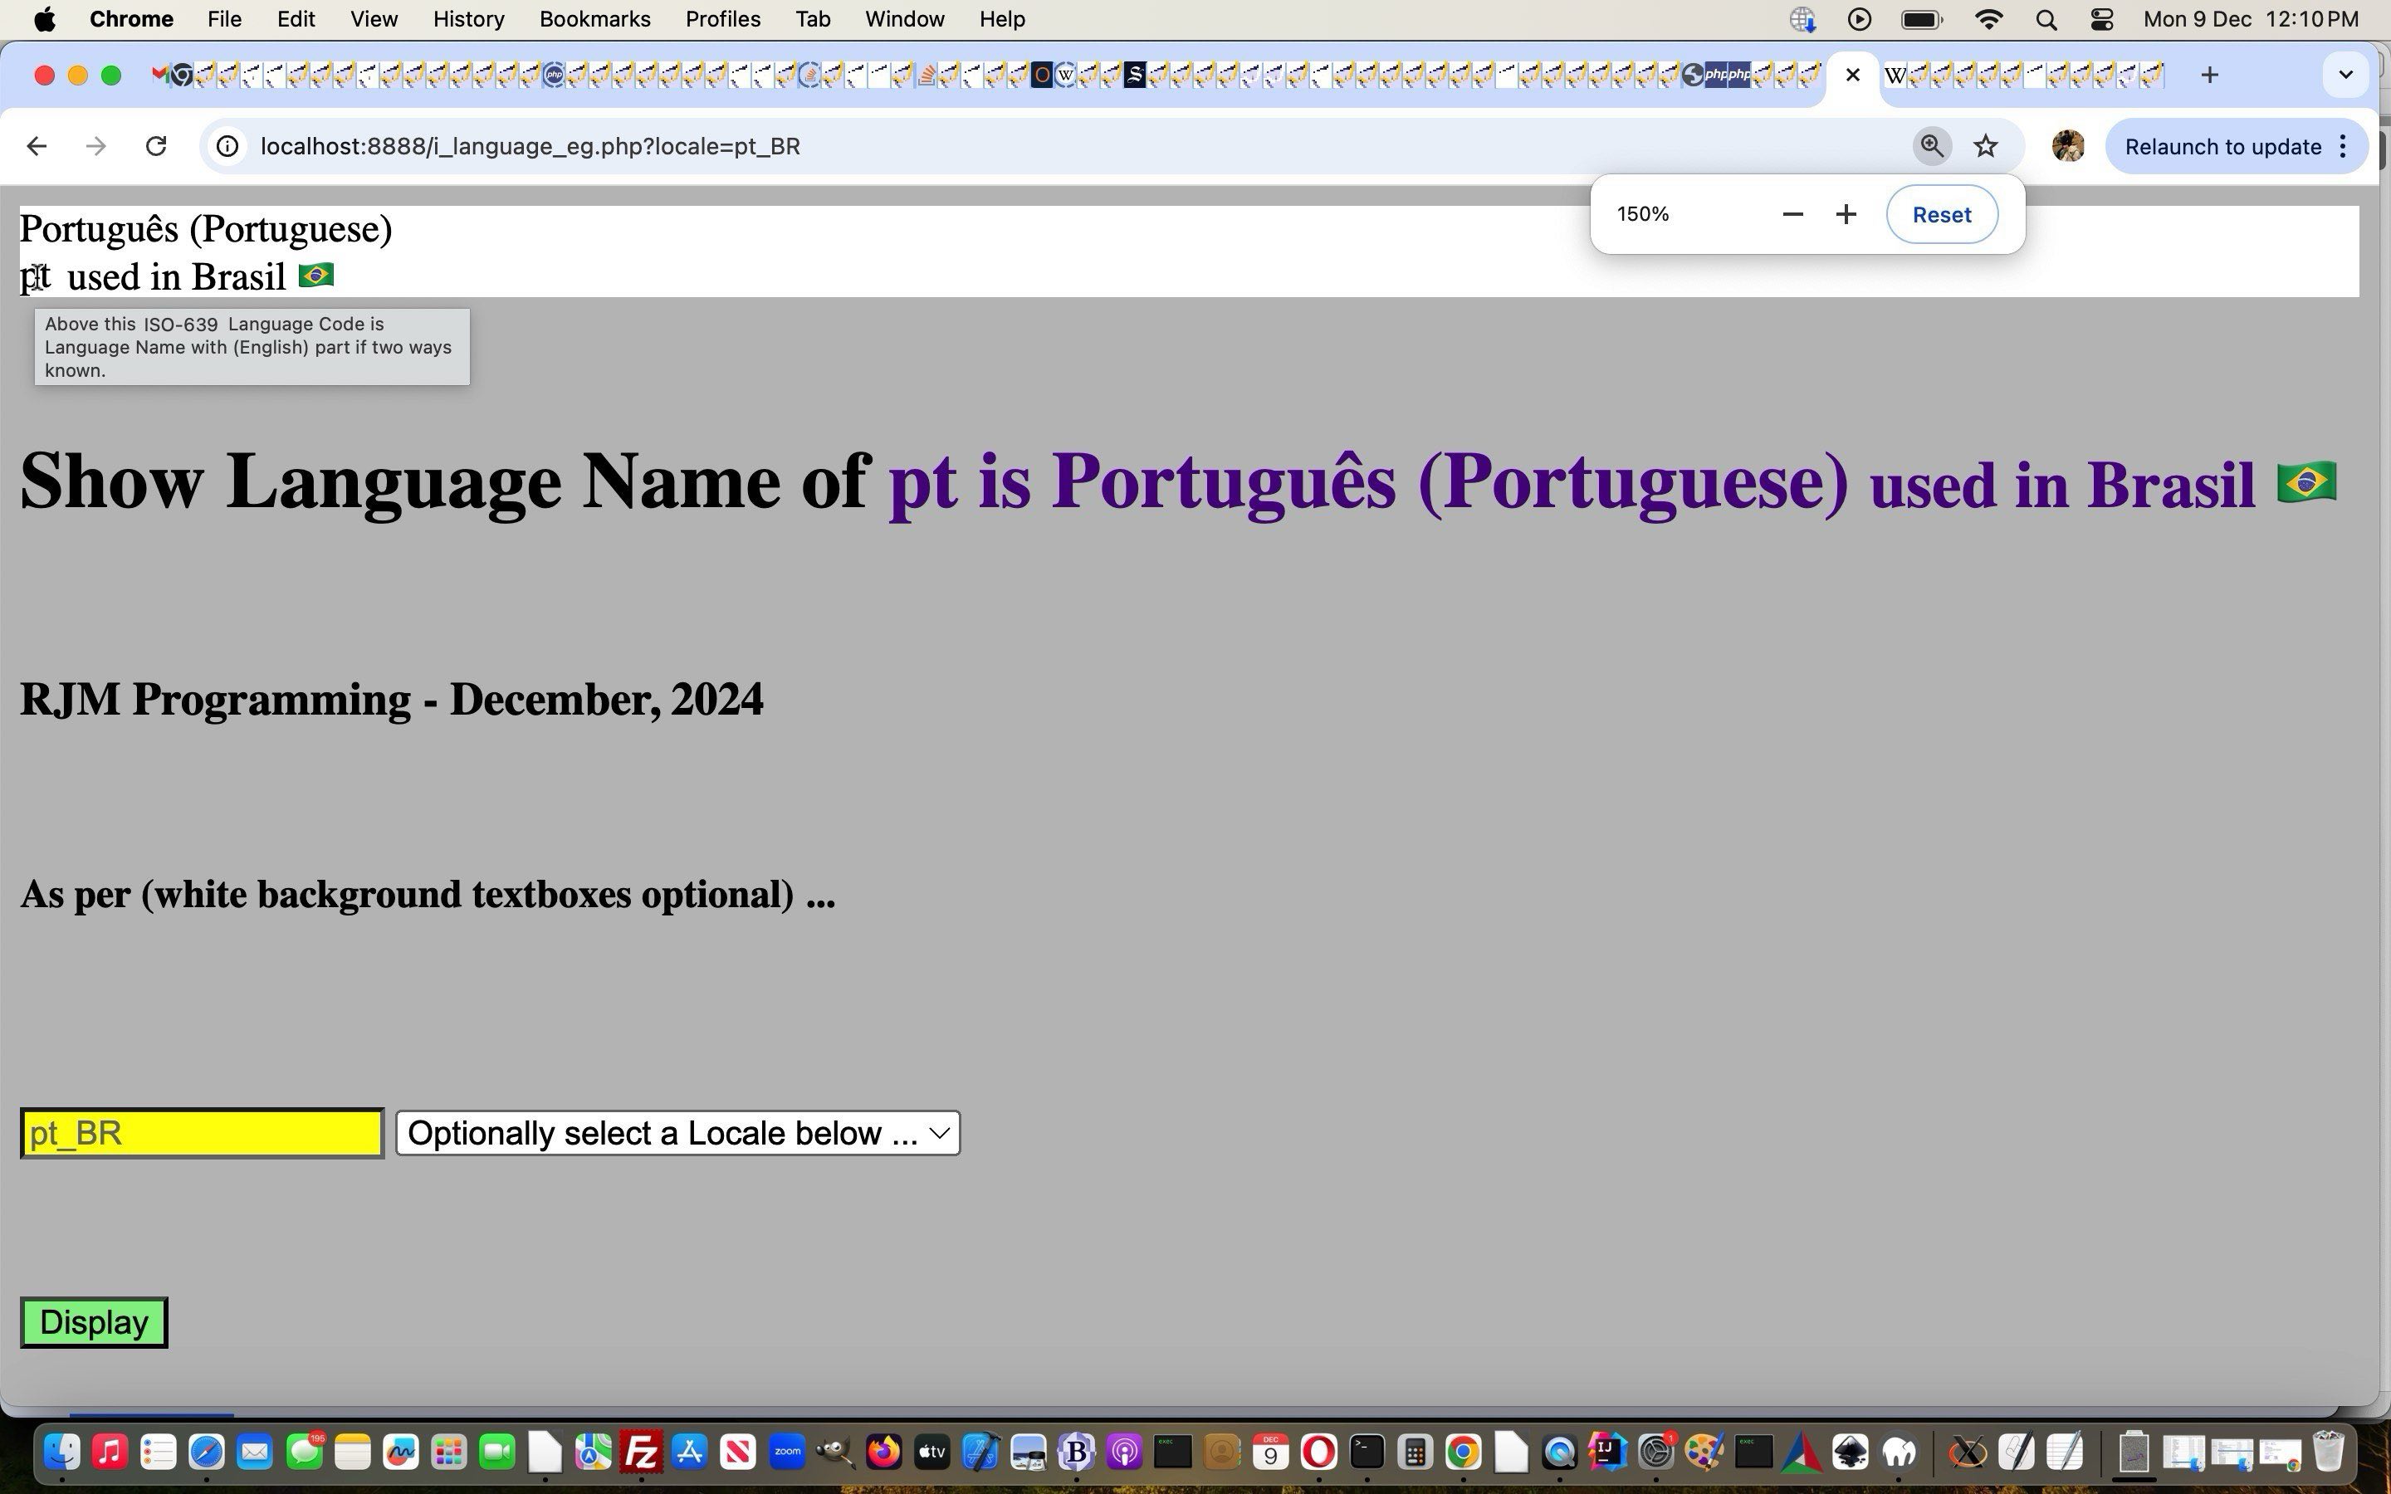Open the Chrome profile avatar

(x=2068, y=146)
